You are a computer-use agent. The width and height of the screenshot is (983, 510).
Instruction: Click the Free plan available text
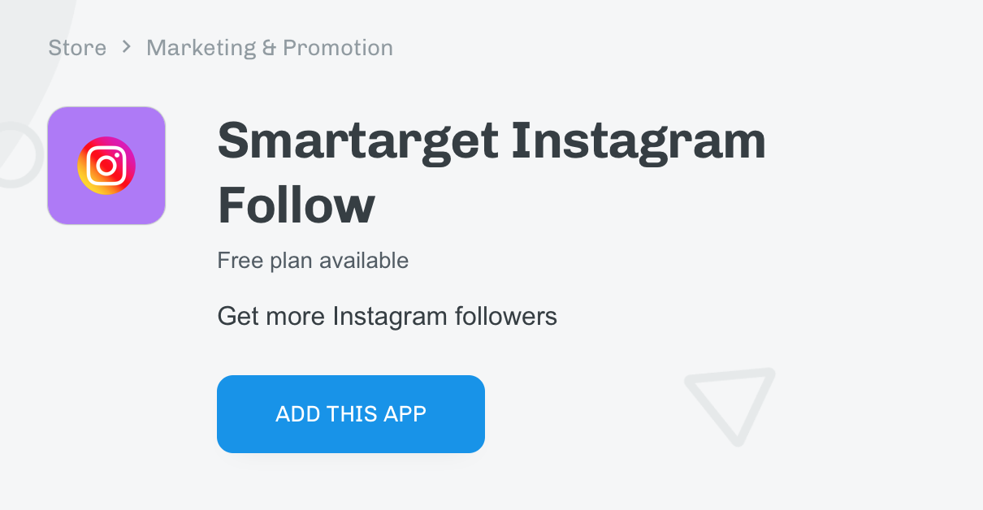(x=313, y=261)
